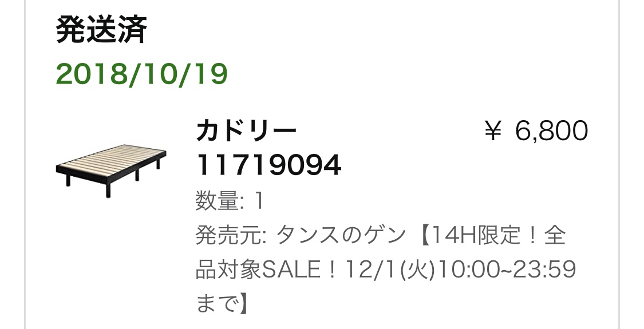Click the quantity value 1
644x329 pixels.
tap(259, 201)
